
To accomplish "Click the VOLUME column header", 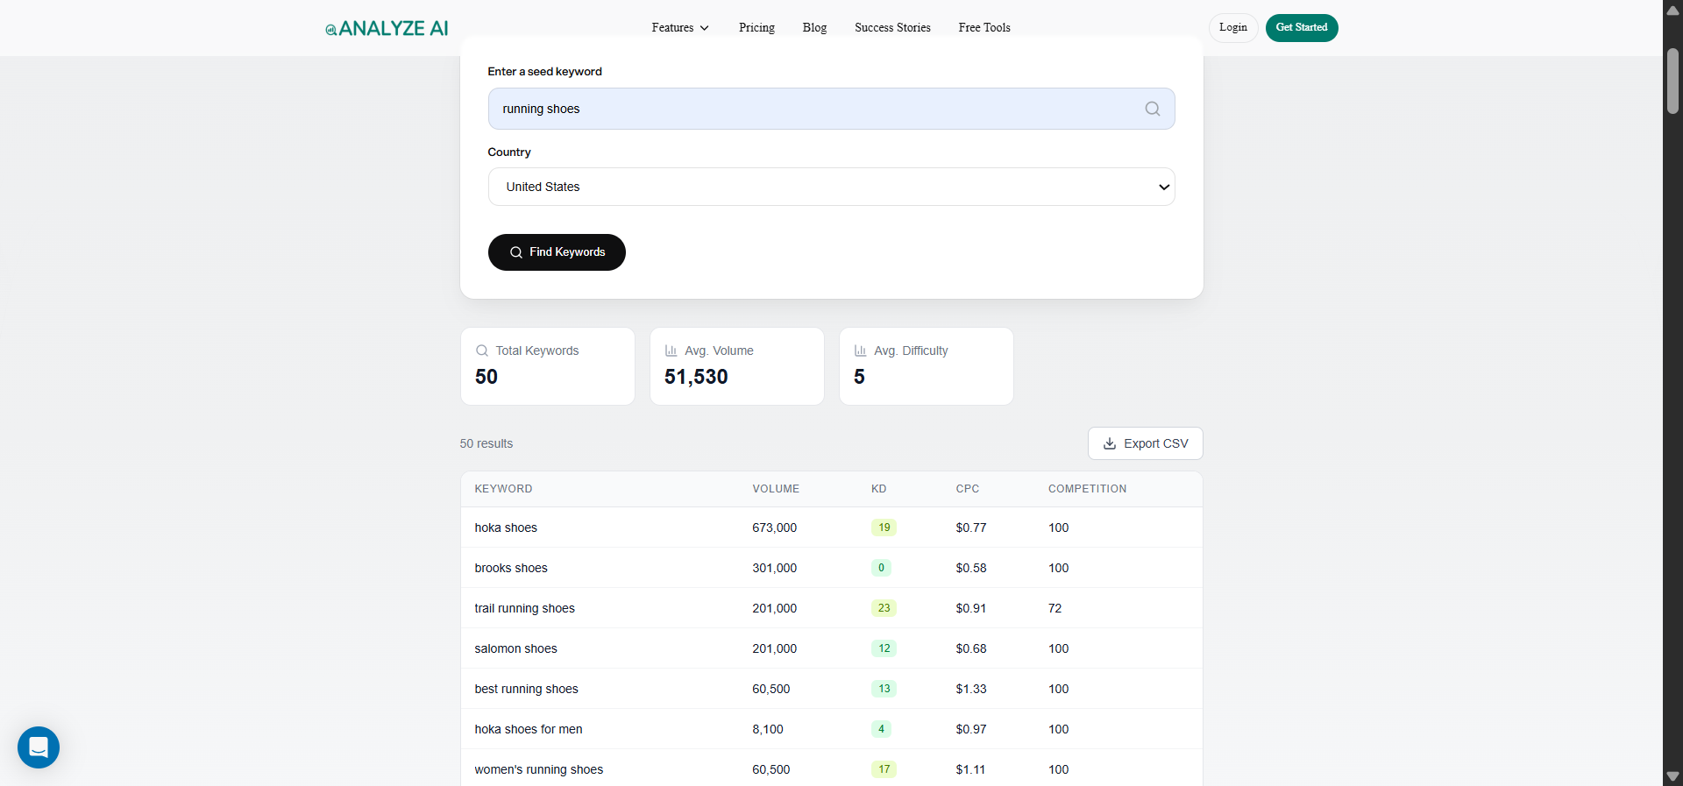I will [x=776, y=489].
